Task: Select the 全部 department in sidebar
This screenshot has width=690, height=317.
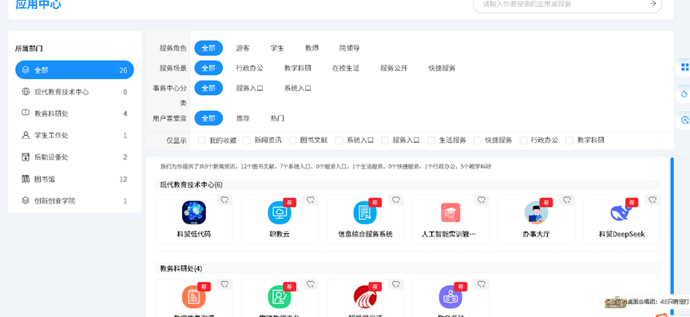Action: point(74,70)
